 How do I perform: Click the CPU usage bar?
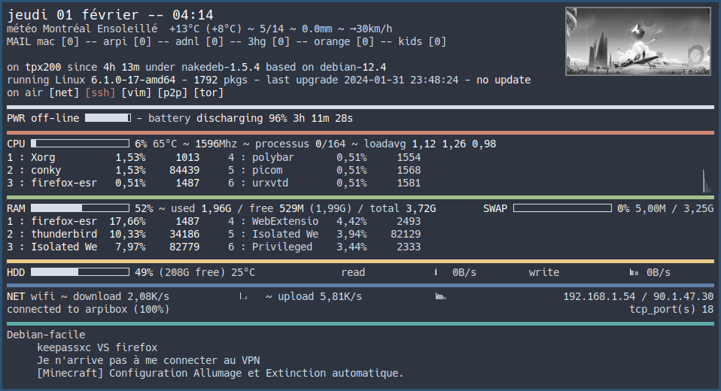point(81,144)
